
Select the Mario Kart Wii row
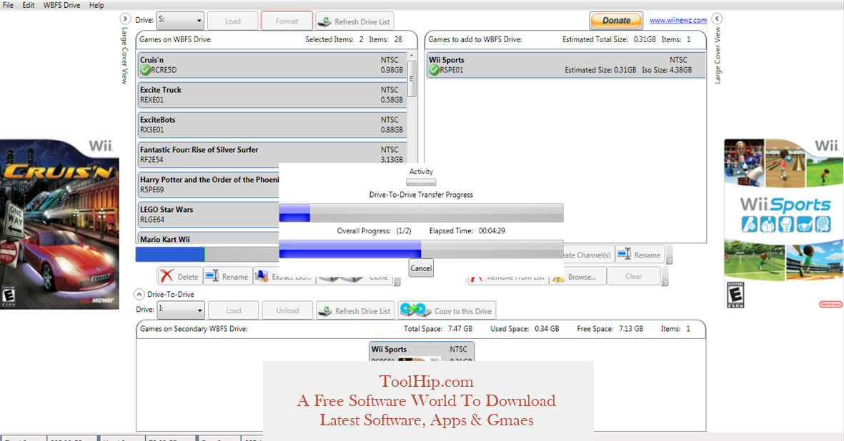tap(208, 238)
